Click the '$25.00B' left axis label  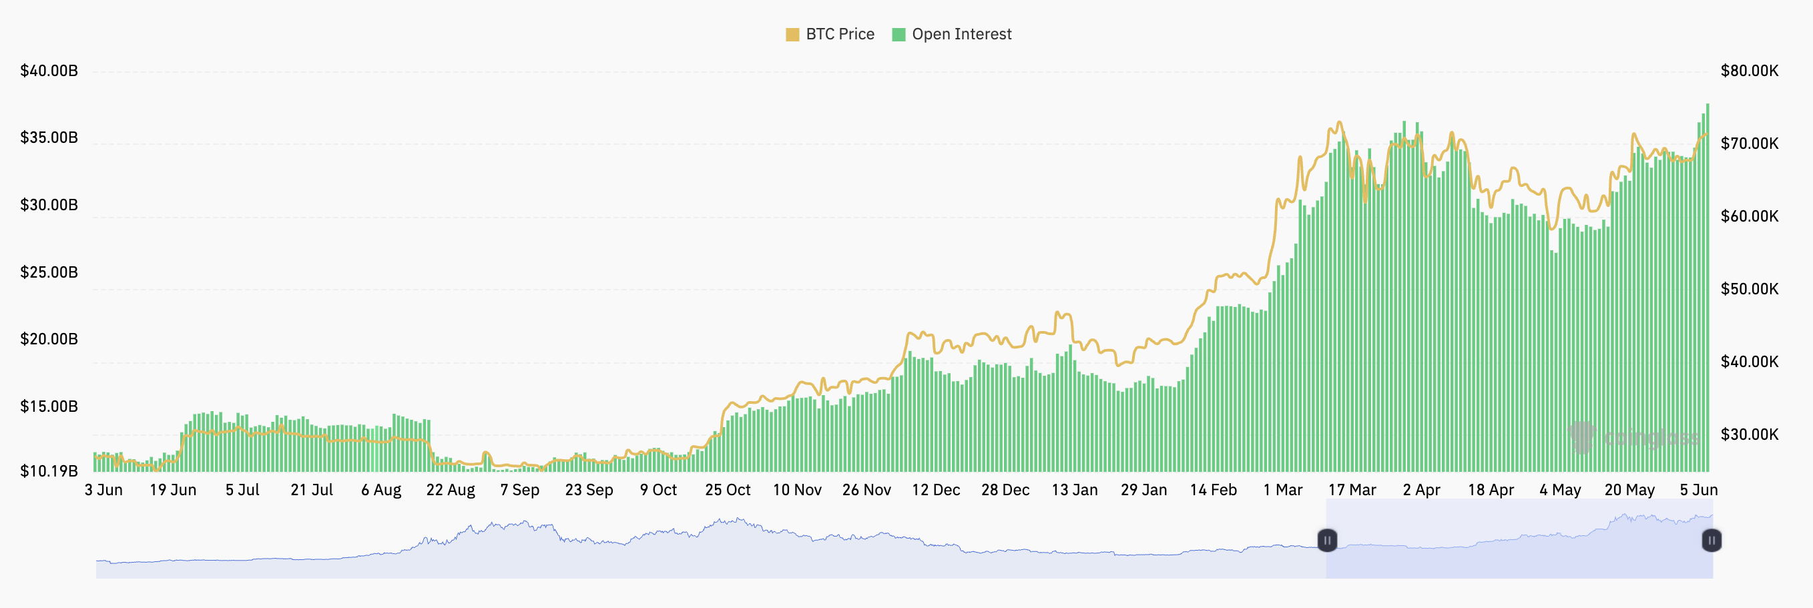(x=49, y=272)
